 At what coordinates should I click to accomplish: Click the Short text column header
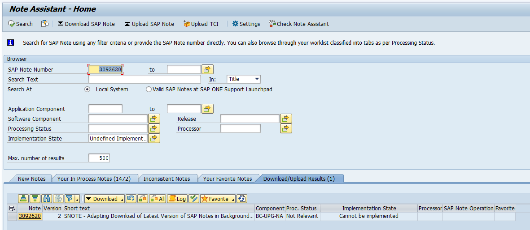[x=159, y=208]
